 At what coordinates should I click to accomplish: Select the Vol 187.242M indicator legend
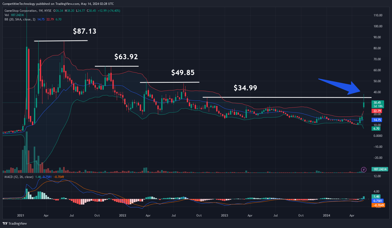(x=14, y=15)
